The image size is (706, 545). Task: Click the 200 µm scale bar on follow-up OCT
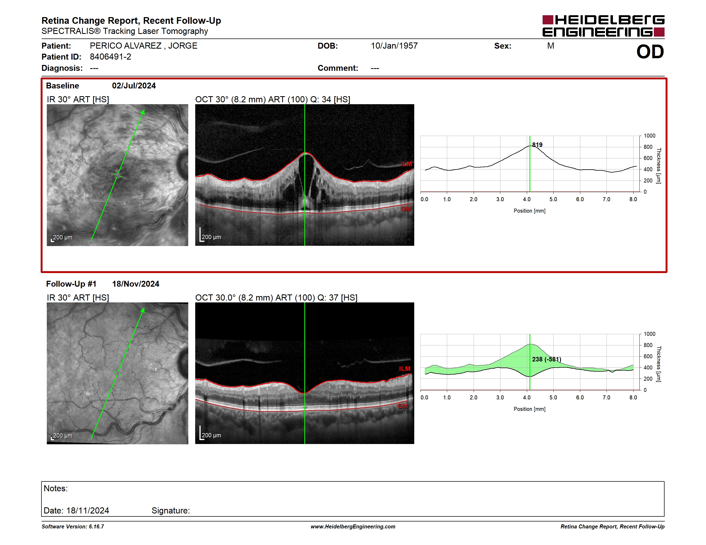210,433
